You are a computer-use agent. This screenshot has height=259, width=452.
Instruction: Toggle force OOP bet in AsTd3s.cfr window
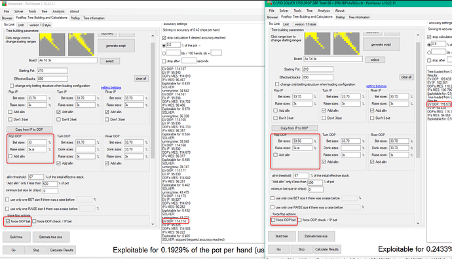point(273,220)
